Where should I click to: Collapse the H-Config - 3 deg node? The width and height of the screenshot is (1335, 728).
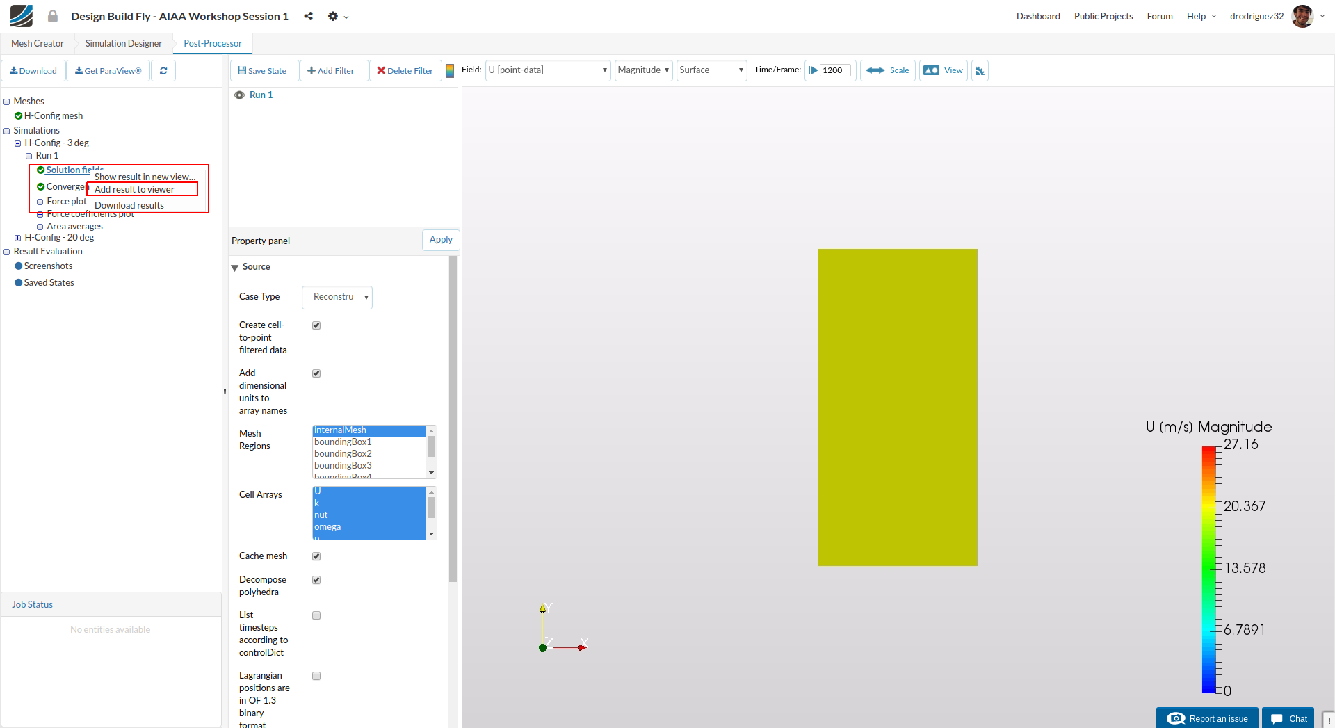pos(17,143)
